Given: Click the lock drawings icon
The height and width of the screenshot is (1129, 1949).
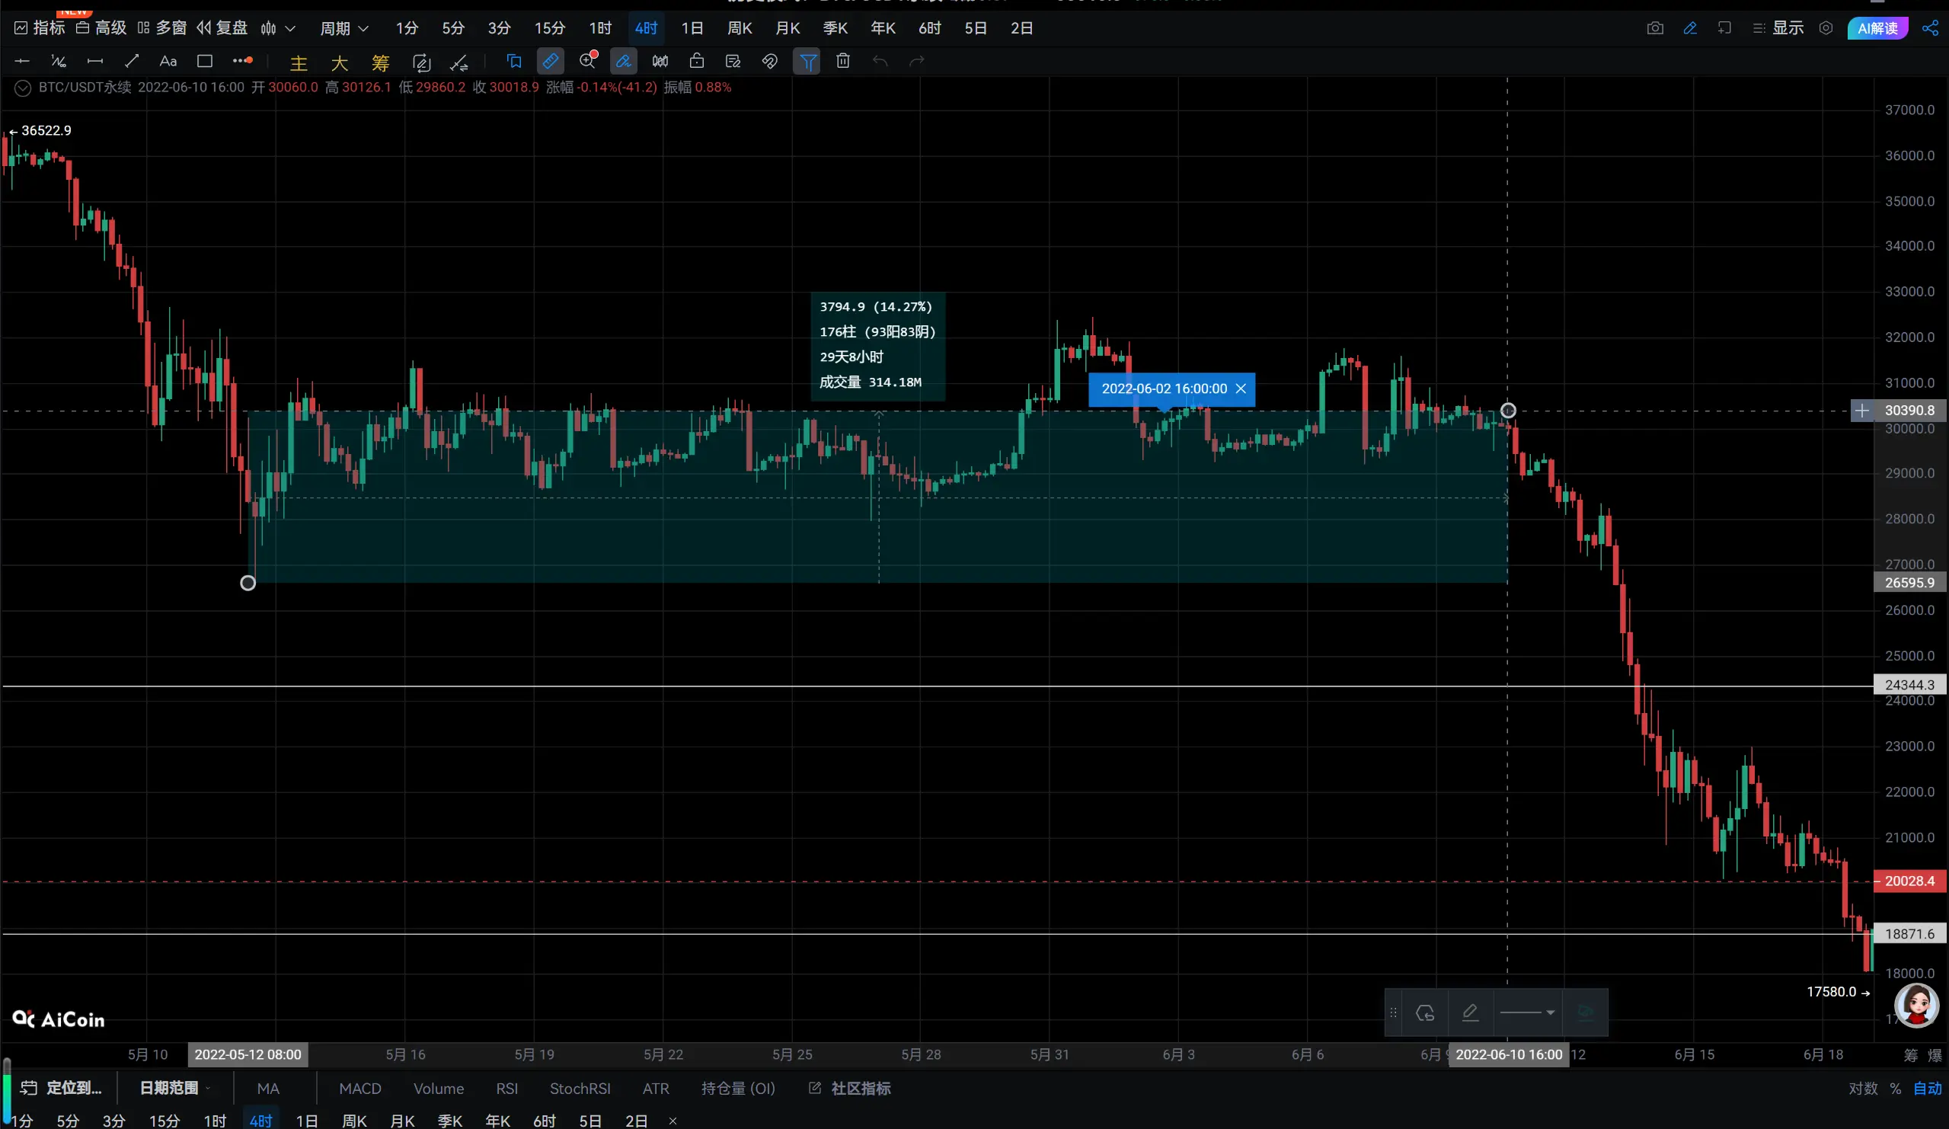Looking at the screenshot, I should tap(697, 61).
